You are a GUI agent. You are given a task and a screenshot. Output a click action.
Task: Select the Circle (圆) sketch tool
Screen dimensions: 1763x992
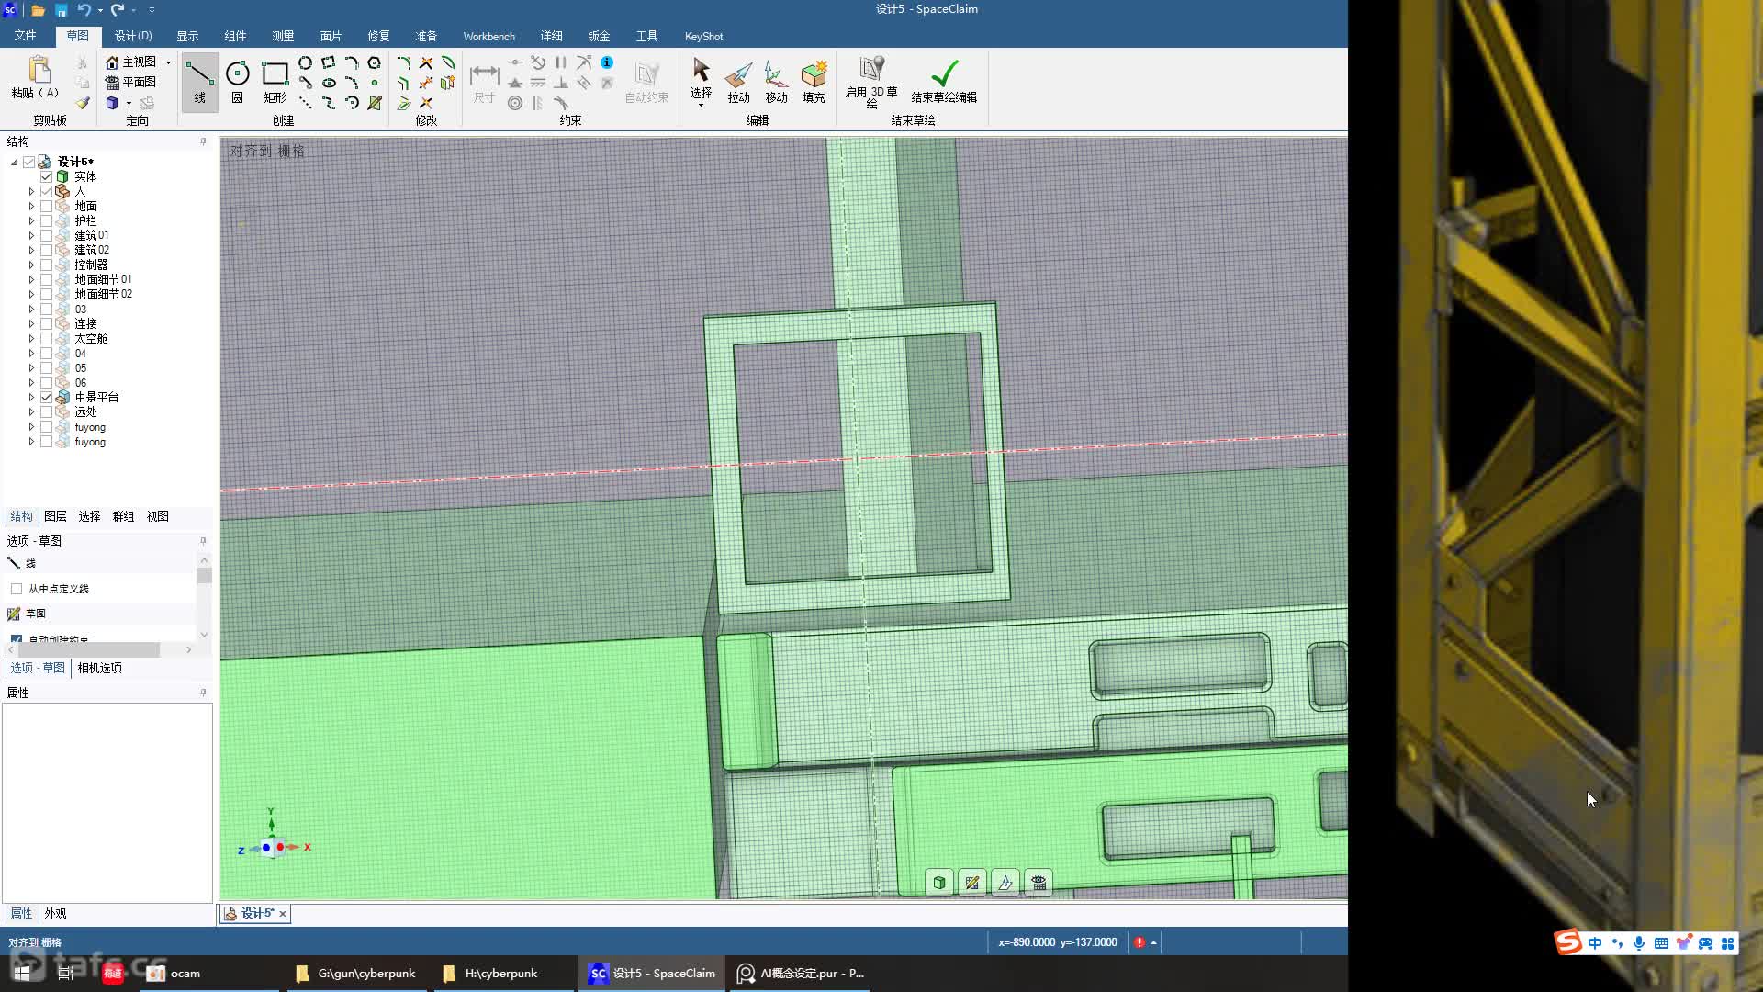237,82
